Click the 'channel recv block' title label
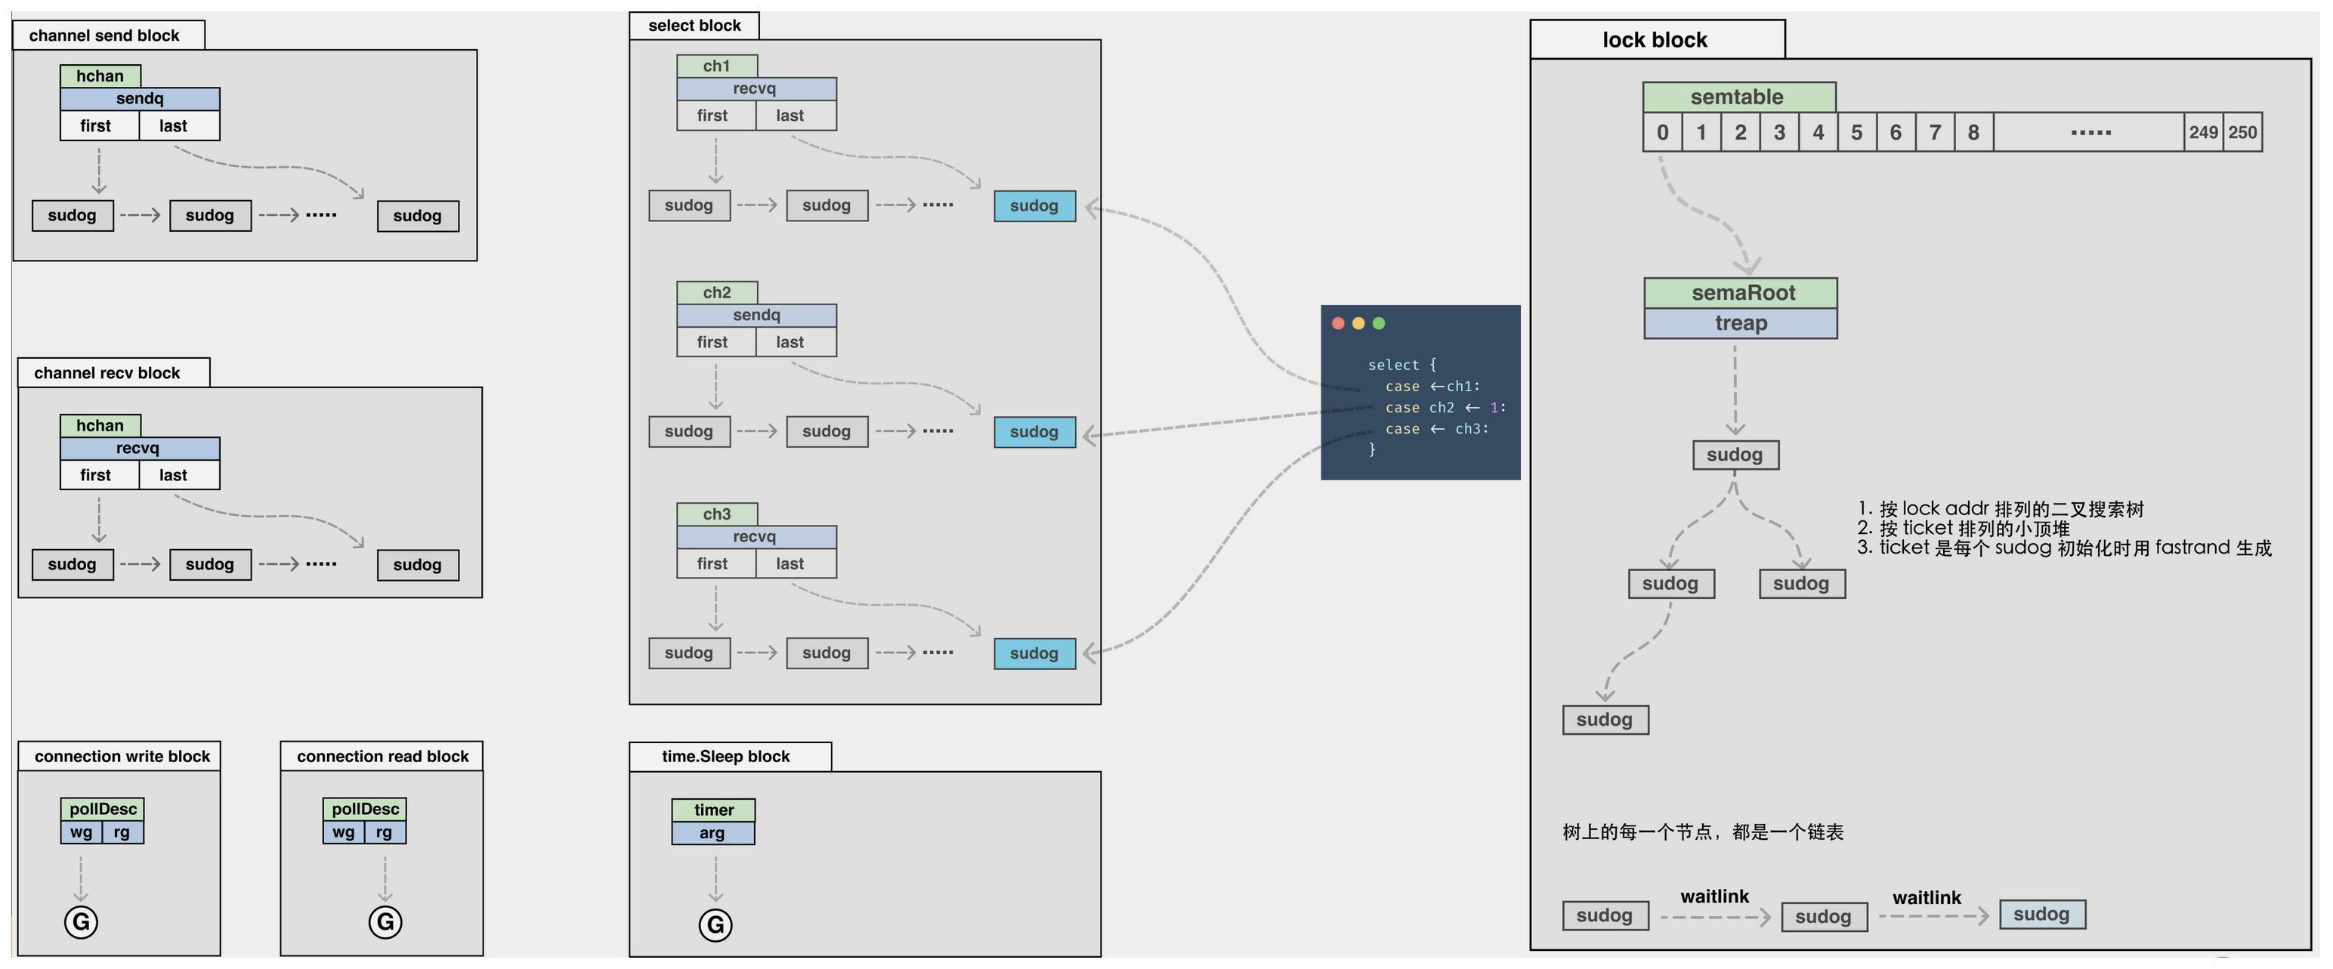 [x=107, y=373]
